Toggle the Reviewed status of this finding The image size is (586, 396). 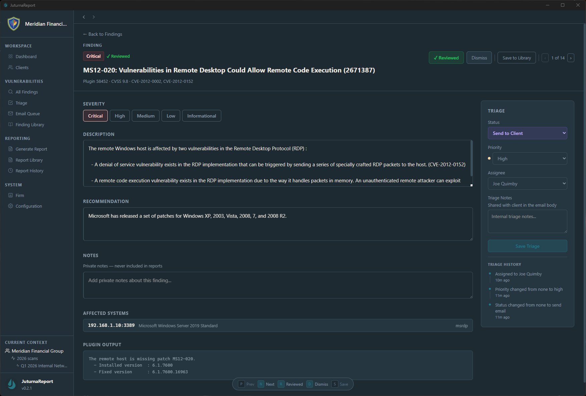446,57
